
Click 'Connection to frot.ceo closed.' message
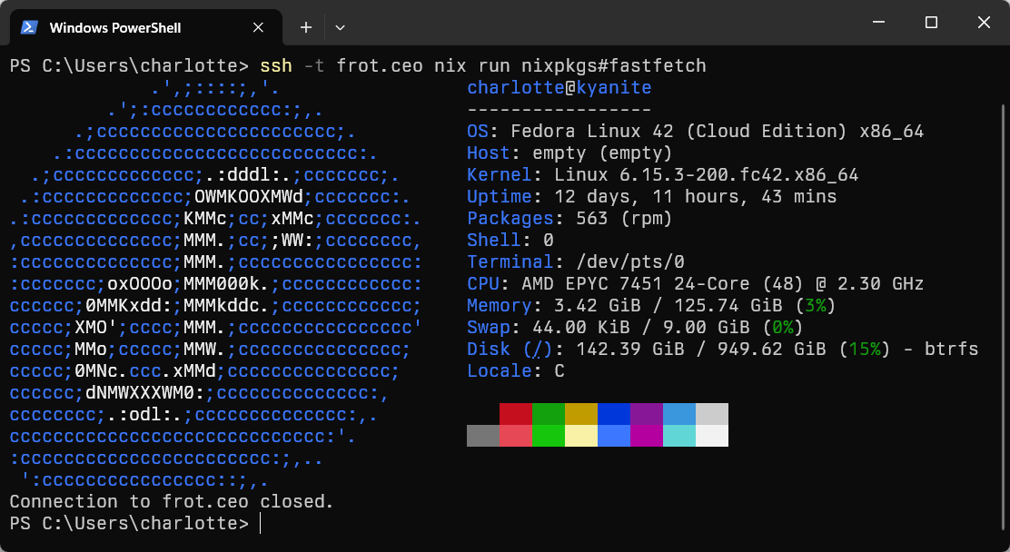pos(172,502)
